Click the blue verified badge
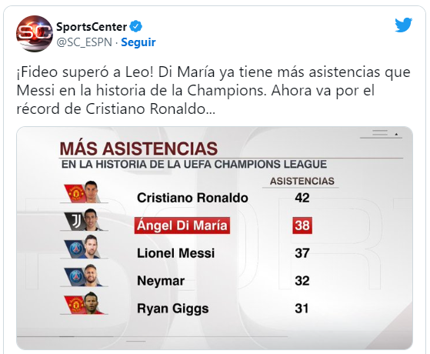The width and height of the screenshot is (430, 354). point(135,26)
